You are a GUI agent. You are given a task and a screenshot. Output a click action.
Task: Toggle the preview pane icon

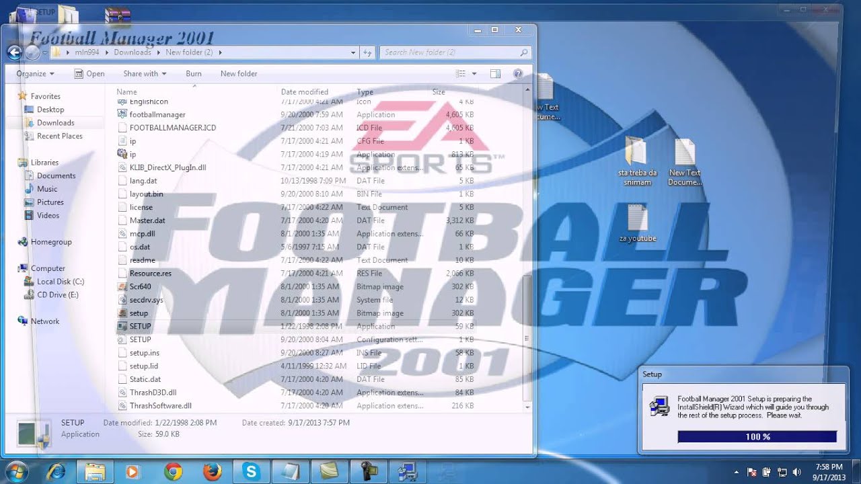[495, 73]
